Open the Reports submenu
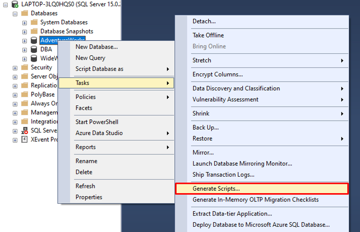Screen dimensions: 360x232 click(x=116, y=147)
